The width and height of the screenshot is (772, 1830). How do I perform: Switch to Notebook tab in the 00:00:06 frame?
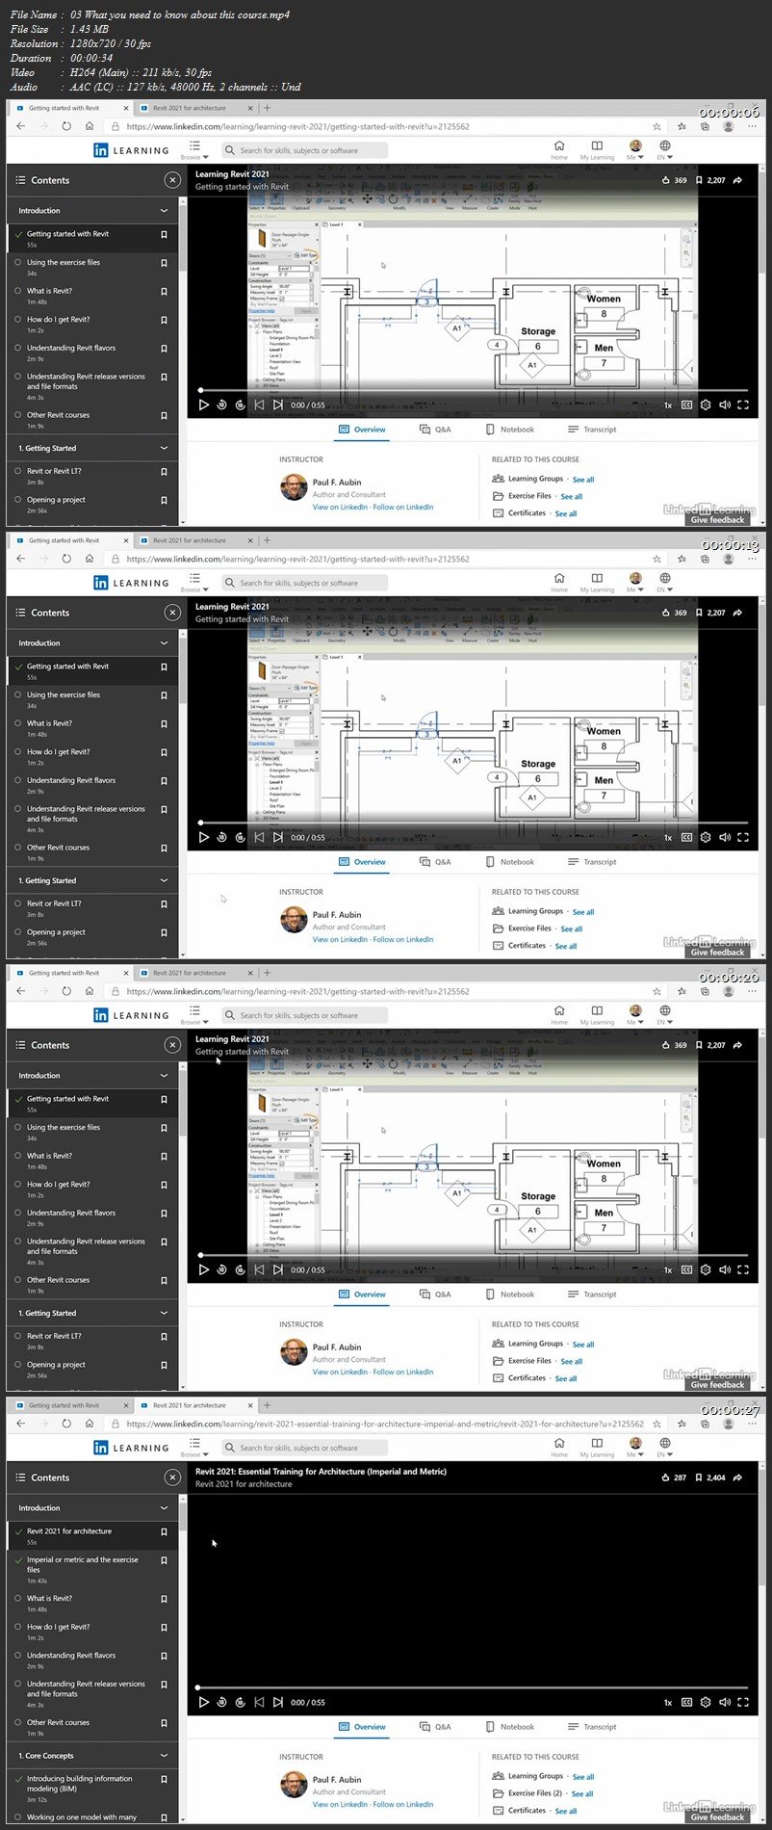tap(510, 430)
